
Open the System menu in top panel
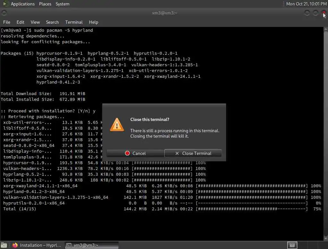tap(62, 4)
